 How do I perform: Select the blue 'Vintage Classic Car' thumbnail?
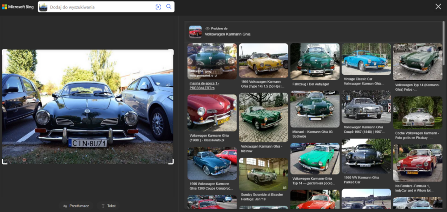366,59
